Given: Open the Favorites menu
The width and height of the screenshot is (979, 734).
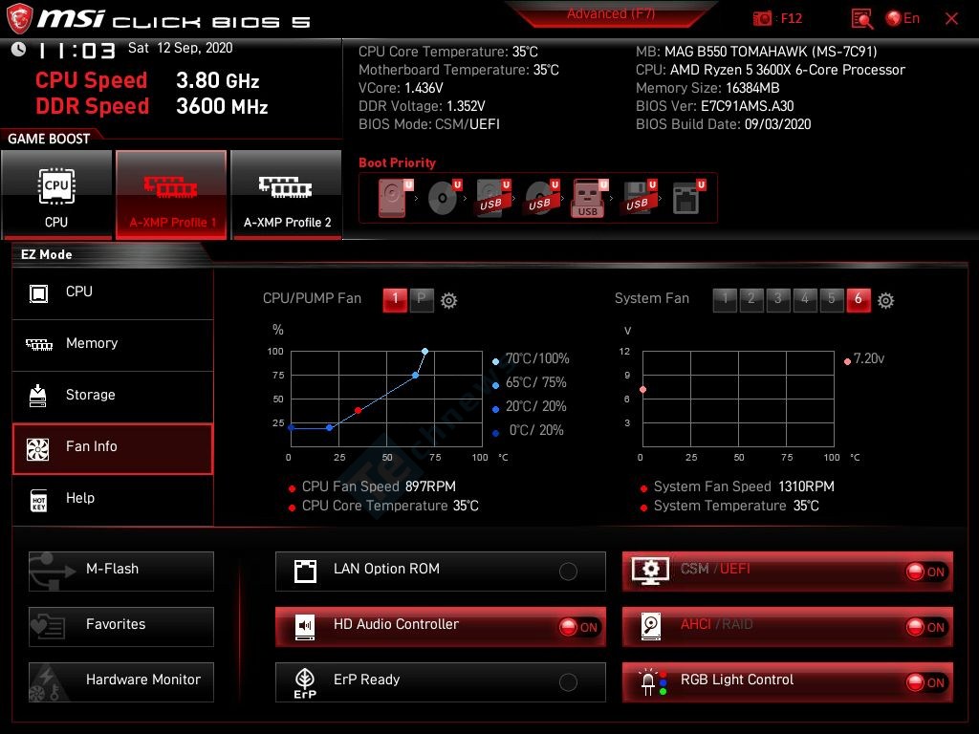Looking at the screenshot, I should (x=121, y=627).
